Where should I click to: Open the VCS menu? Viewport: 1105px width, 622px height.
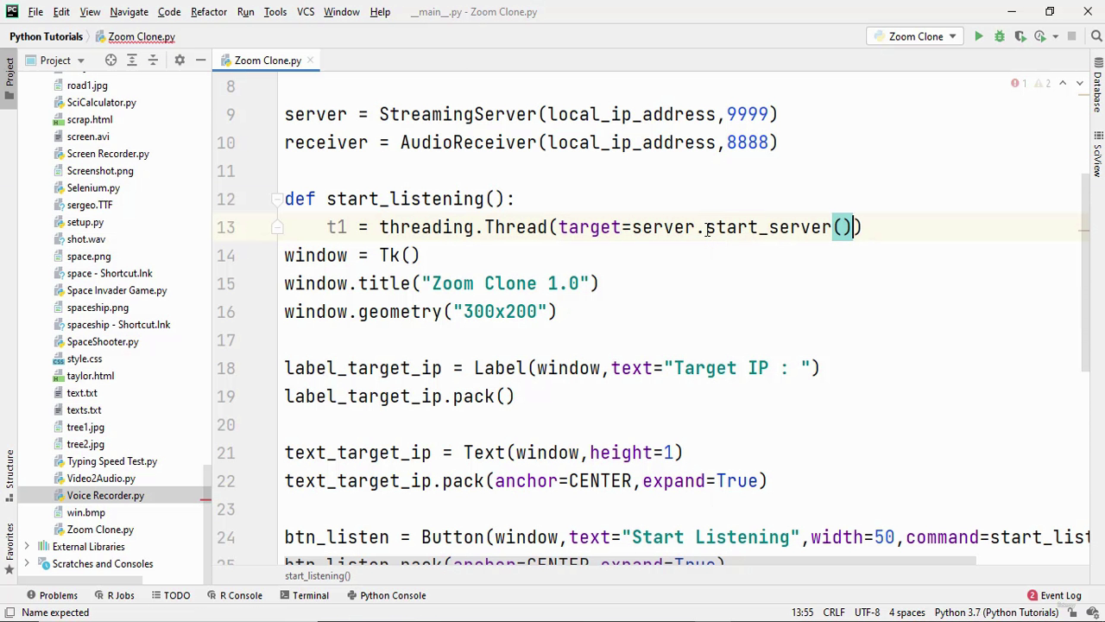[x=306, y=12]
